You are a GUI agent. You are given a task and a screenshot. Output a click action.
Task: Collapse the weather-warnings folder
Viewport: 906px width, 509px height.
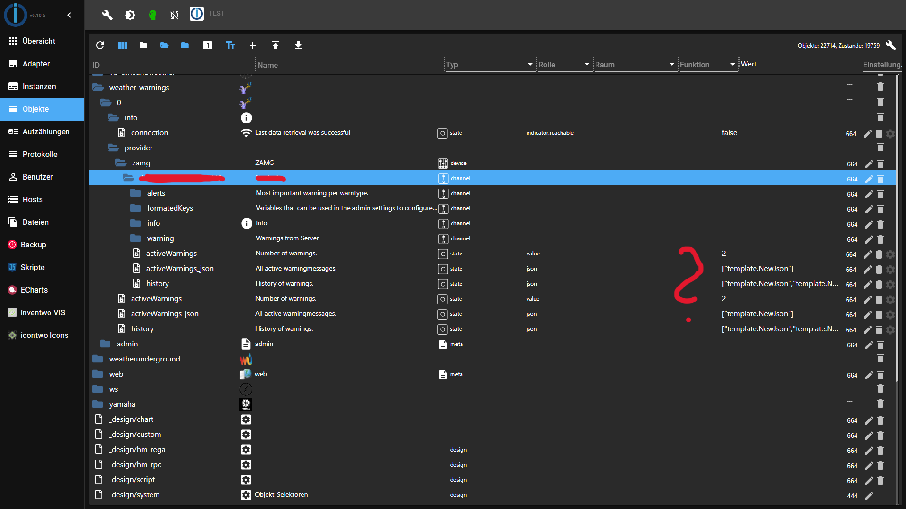98,87
